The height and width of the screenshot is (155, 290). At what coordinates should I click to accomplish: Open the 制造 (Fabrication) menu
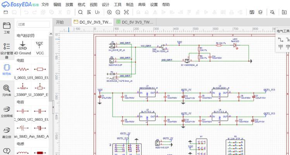point(130,4)
